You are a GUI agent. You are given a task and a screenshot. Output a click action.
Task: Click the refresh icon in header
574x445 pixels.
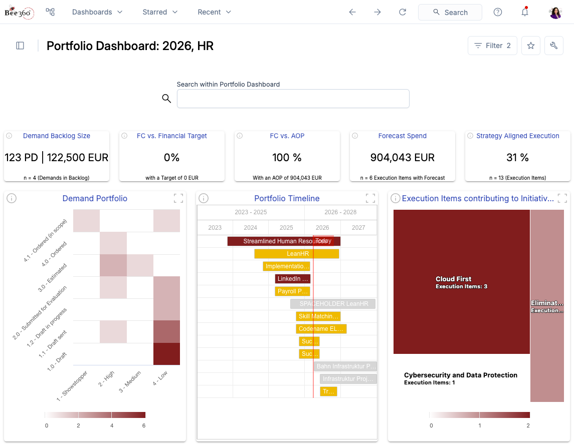point(403,12)
